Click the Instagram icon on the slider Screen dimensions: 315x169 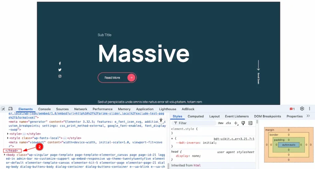tap(60, 76)
